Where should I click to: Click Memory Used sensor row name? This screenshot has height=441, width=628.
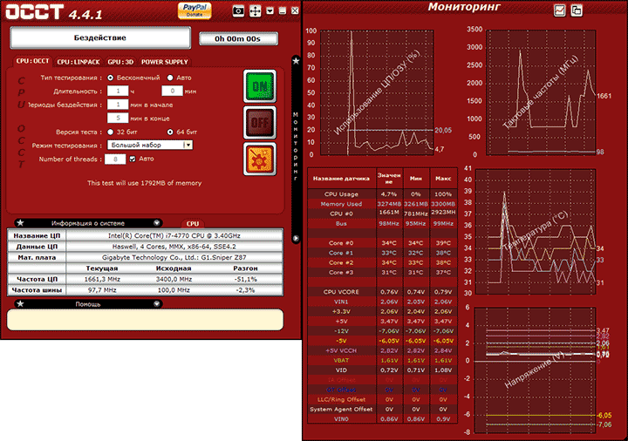341,204
